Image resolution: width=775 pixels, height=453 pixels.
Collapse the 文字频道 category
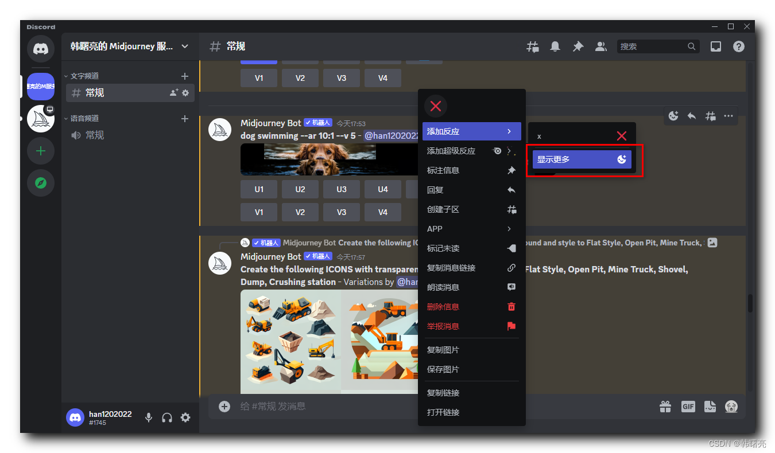81,76
